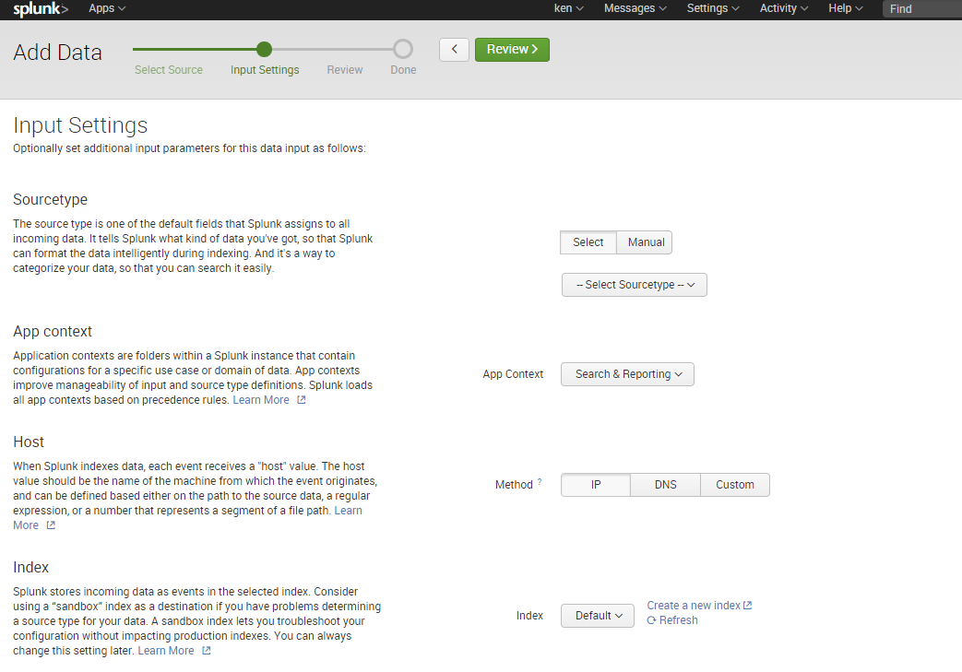962x672 pixels.
Task: Click the Done step circle
Action: coord(403,49)
